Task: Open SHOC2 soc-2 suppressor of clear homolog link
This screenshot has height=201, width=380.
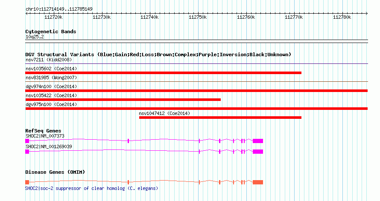Action: click(x=92, y=188)
